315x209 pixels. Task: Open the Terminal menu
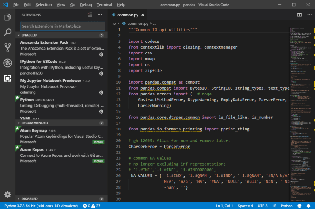click(104, 5)
